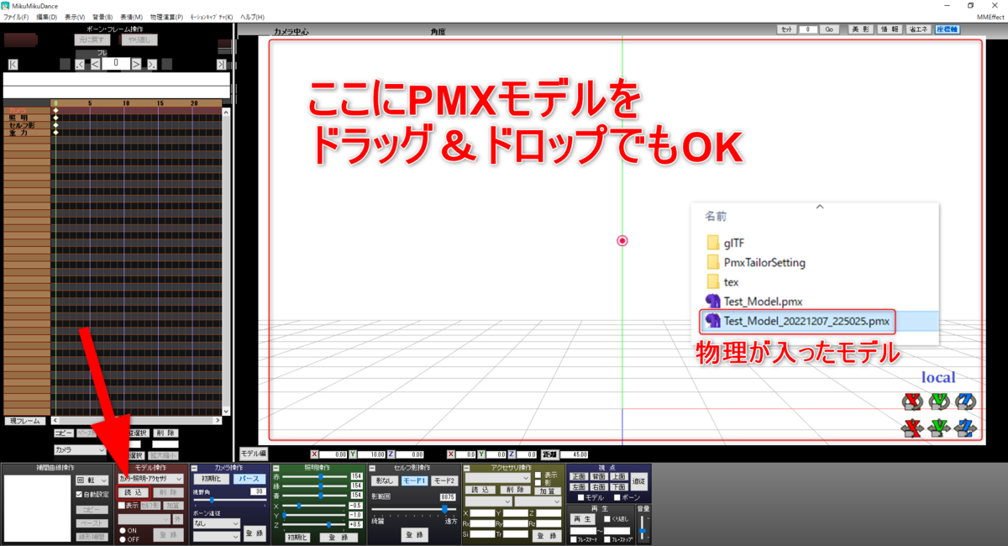Jump to last frame button

pos(222,65)
